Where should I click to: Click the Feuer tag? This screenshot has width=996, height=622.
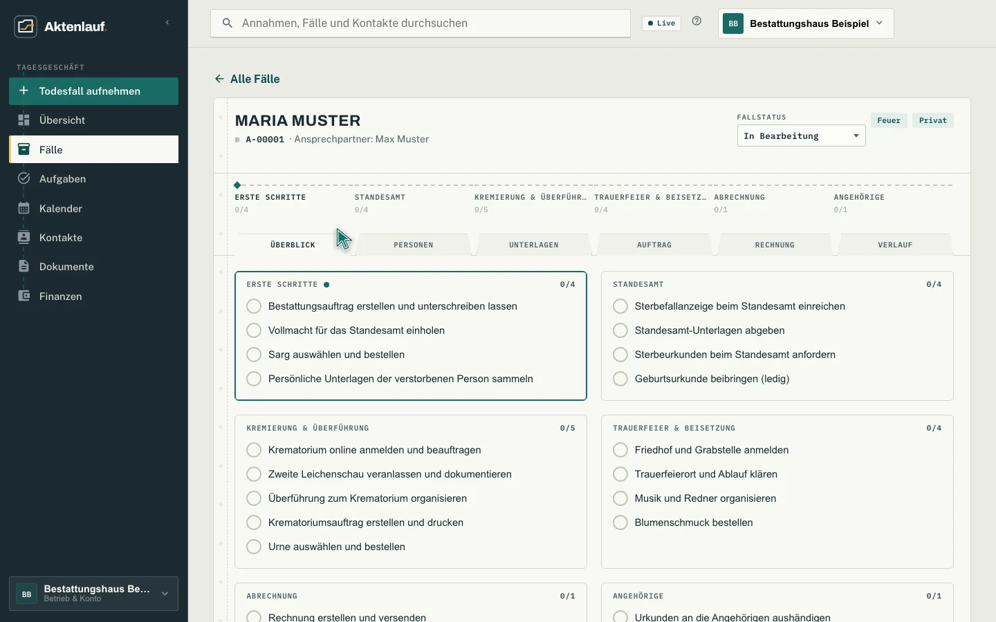click(x=889, y=120)
